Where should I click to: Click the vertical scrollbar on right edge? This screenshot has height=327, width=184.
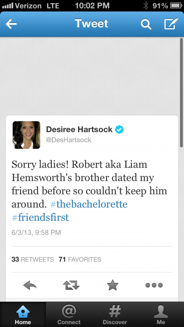(x=181, y=93)
